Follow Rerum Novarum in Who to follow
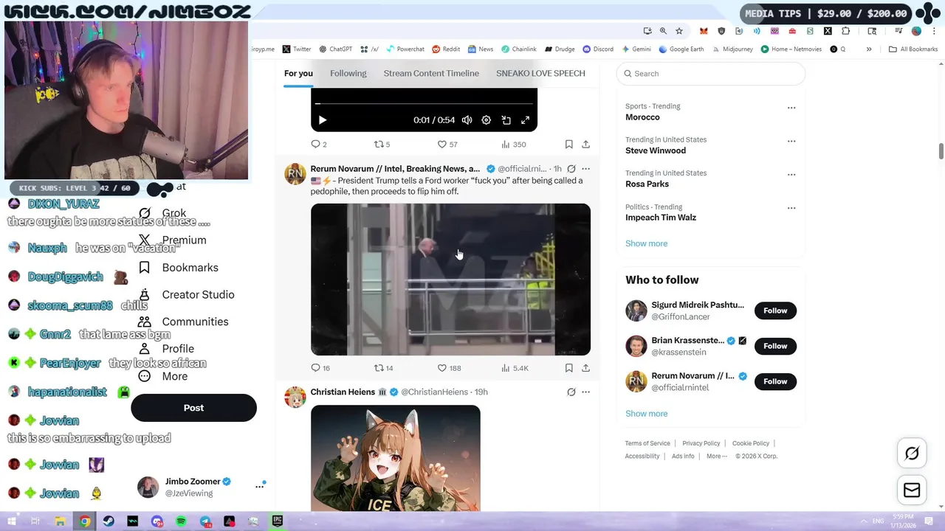 775,381
